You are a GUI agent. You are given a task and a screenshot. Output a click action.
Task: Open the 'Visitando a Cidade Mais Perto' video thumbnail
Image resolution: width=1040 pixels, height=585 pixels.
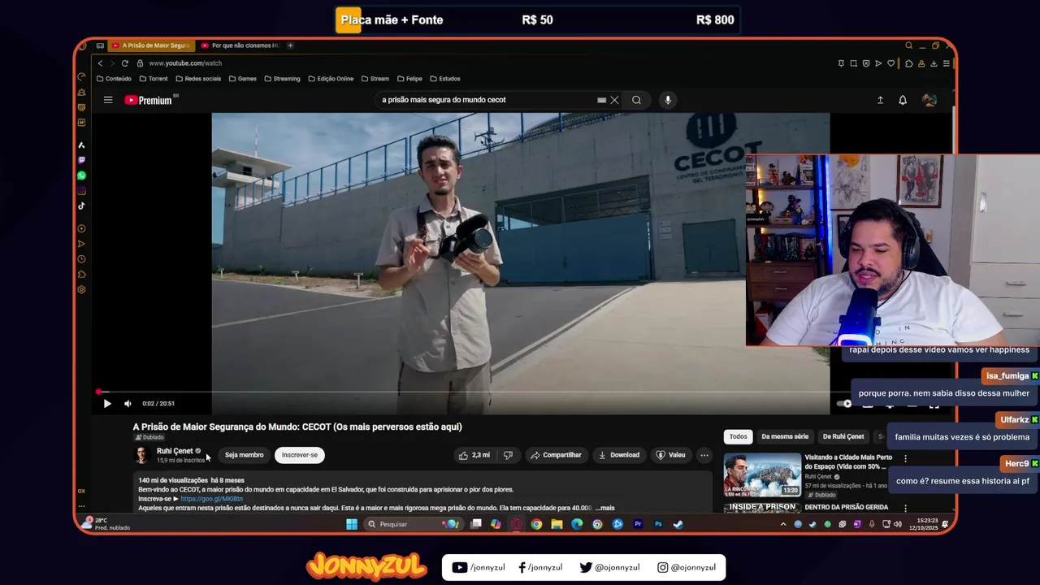[762, 474]
